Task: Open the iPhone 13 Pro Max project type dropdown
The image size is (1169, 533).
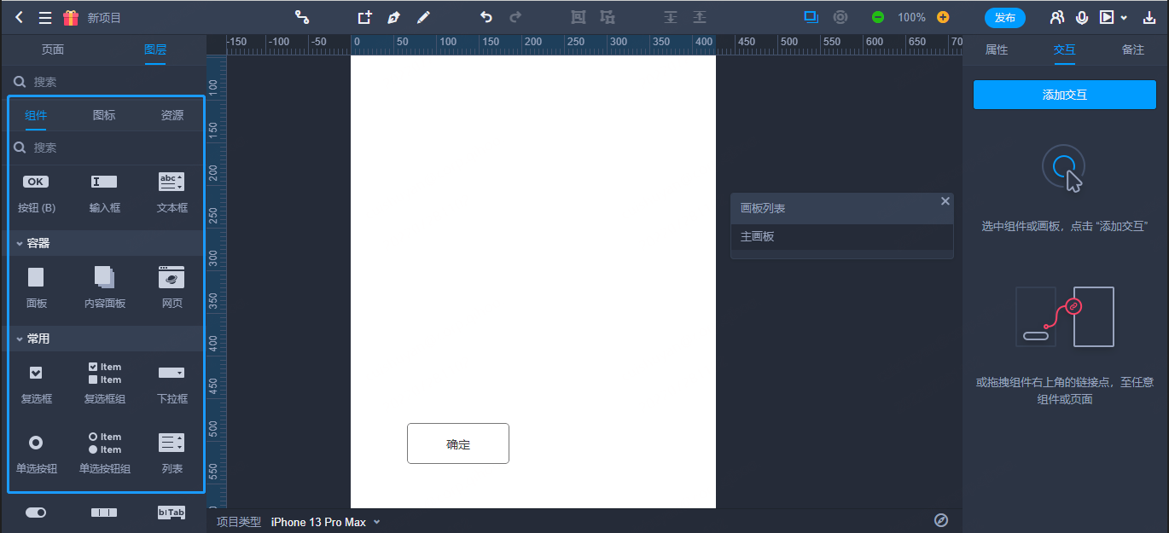Action: click(325, 522)
